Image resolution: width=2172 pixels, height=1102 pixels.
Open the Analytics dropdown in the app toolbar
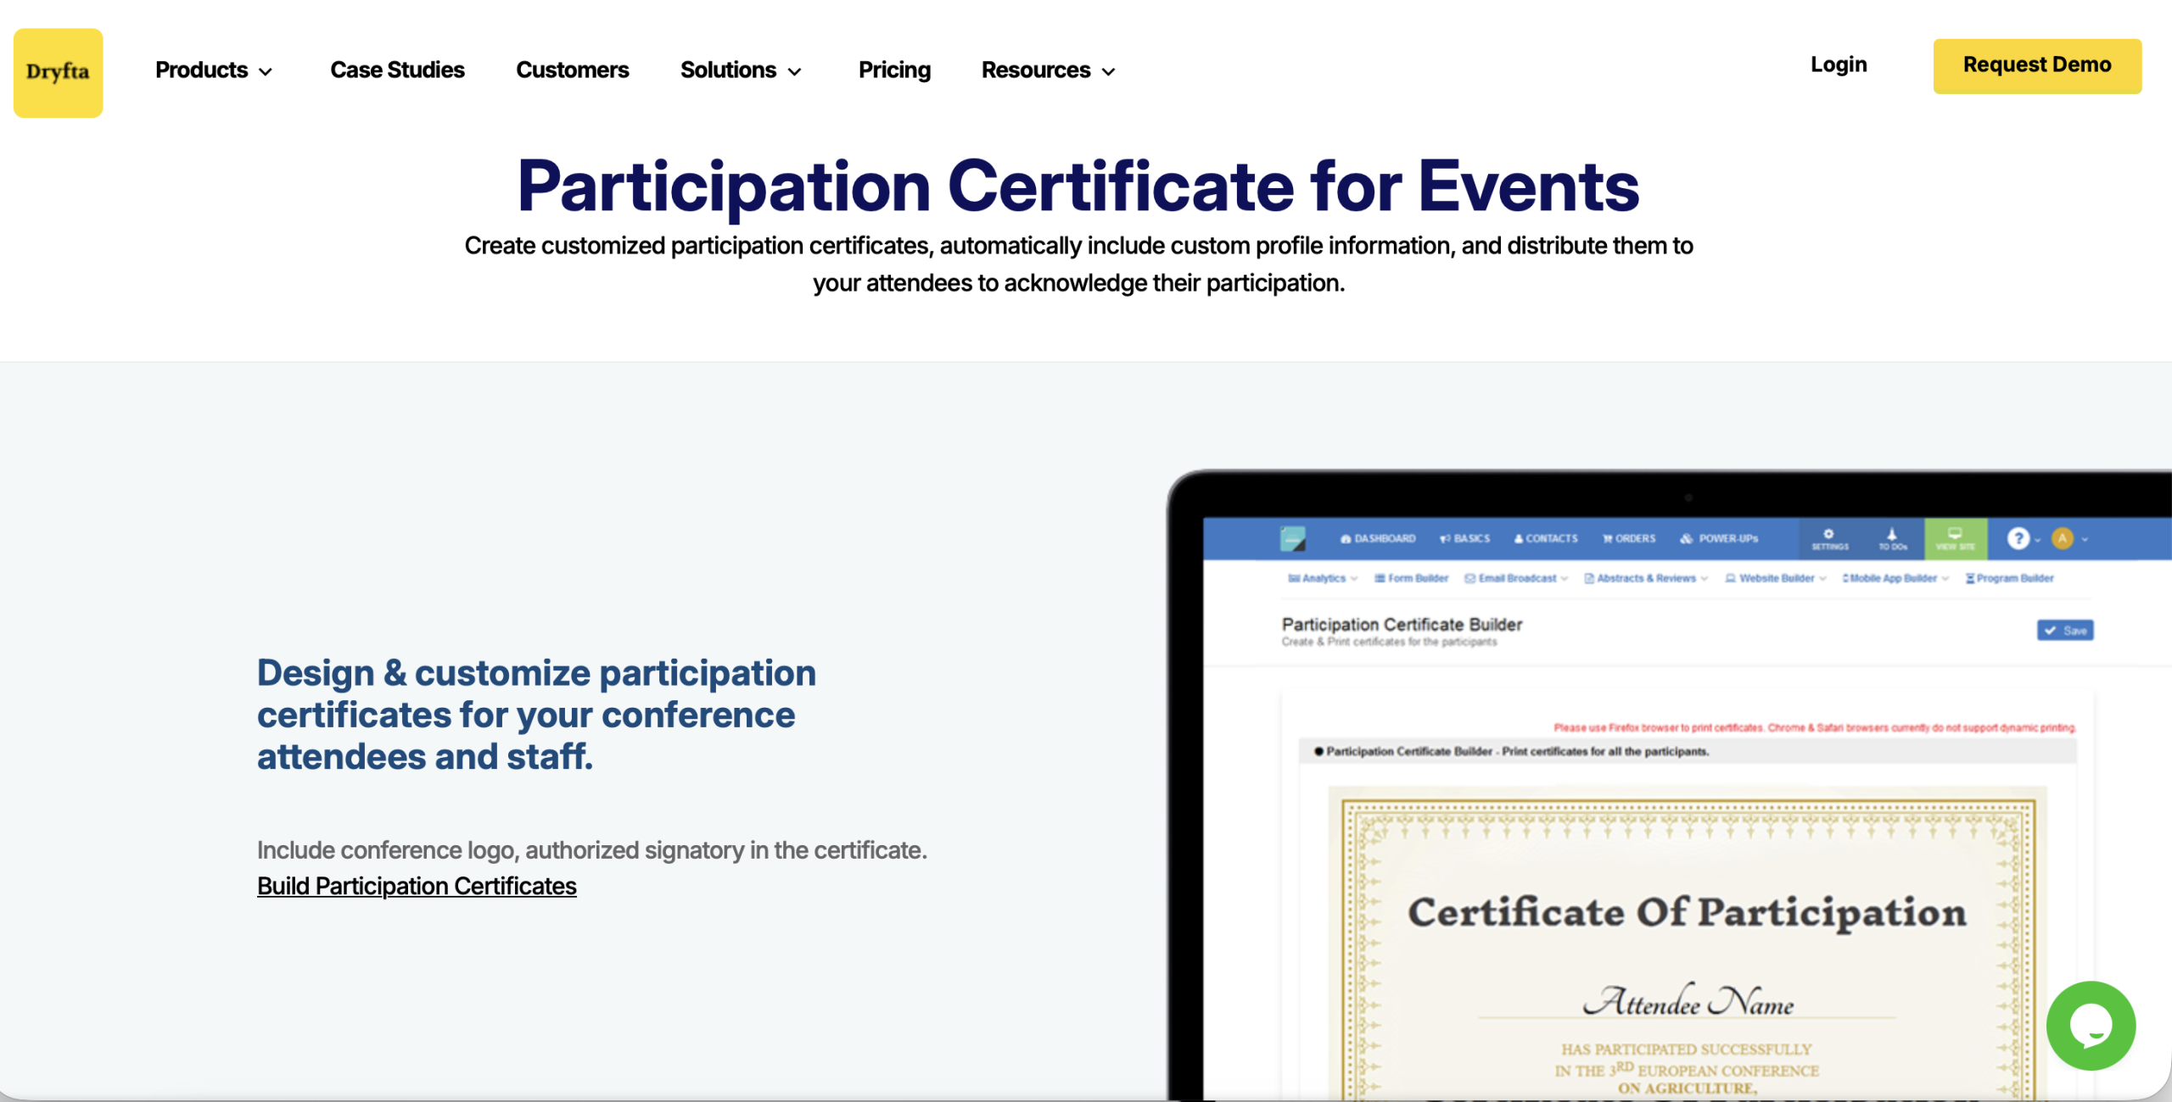pos(1322,578)
